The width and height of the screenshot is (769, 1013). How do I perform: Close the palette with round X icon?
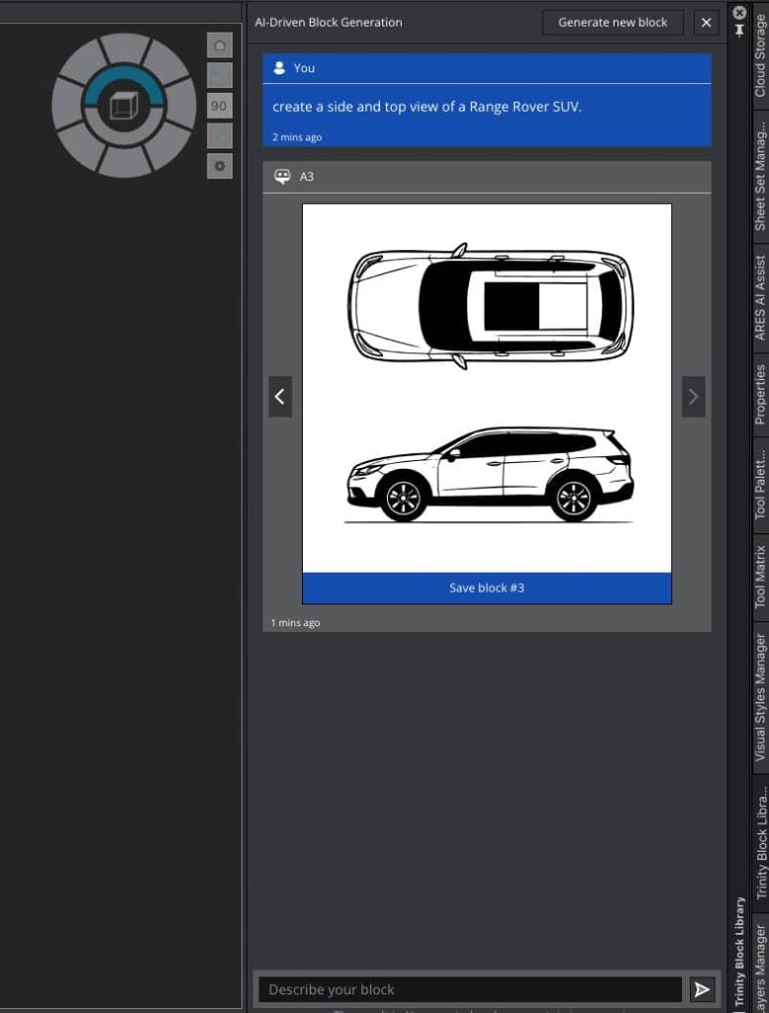(740, 12)
